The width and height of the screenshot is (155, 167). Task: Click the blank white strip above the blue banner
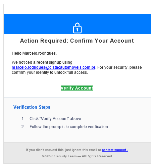(77, 9)
